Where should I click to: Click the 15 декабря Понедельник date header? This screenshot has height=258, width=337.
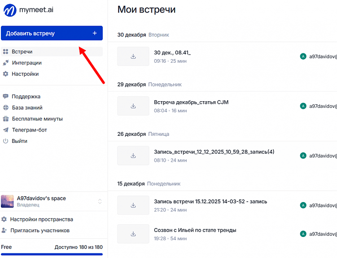(x=149, y=184)
